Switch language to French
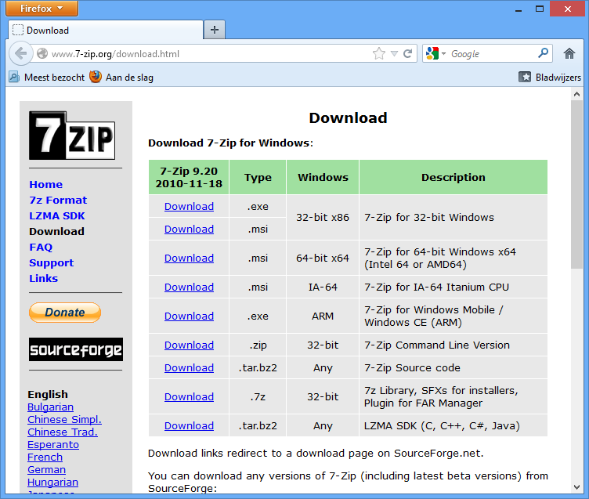This screenshot has width=589, height=499. click(45, 457)
